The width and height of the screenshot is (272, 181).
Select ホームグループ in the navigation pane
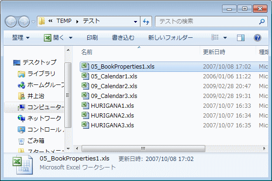pyautogui.click(x=46, y=85)
